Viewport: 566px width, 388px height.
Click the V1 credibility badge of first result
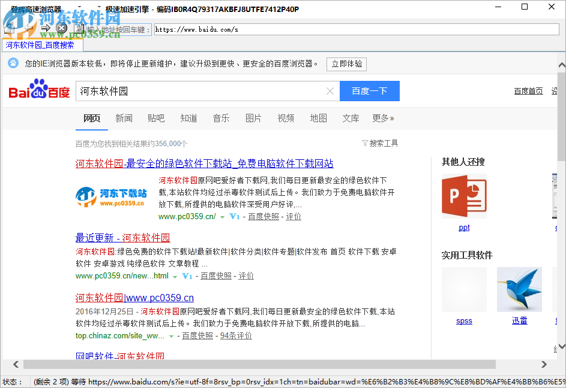(235, 217)
